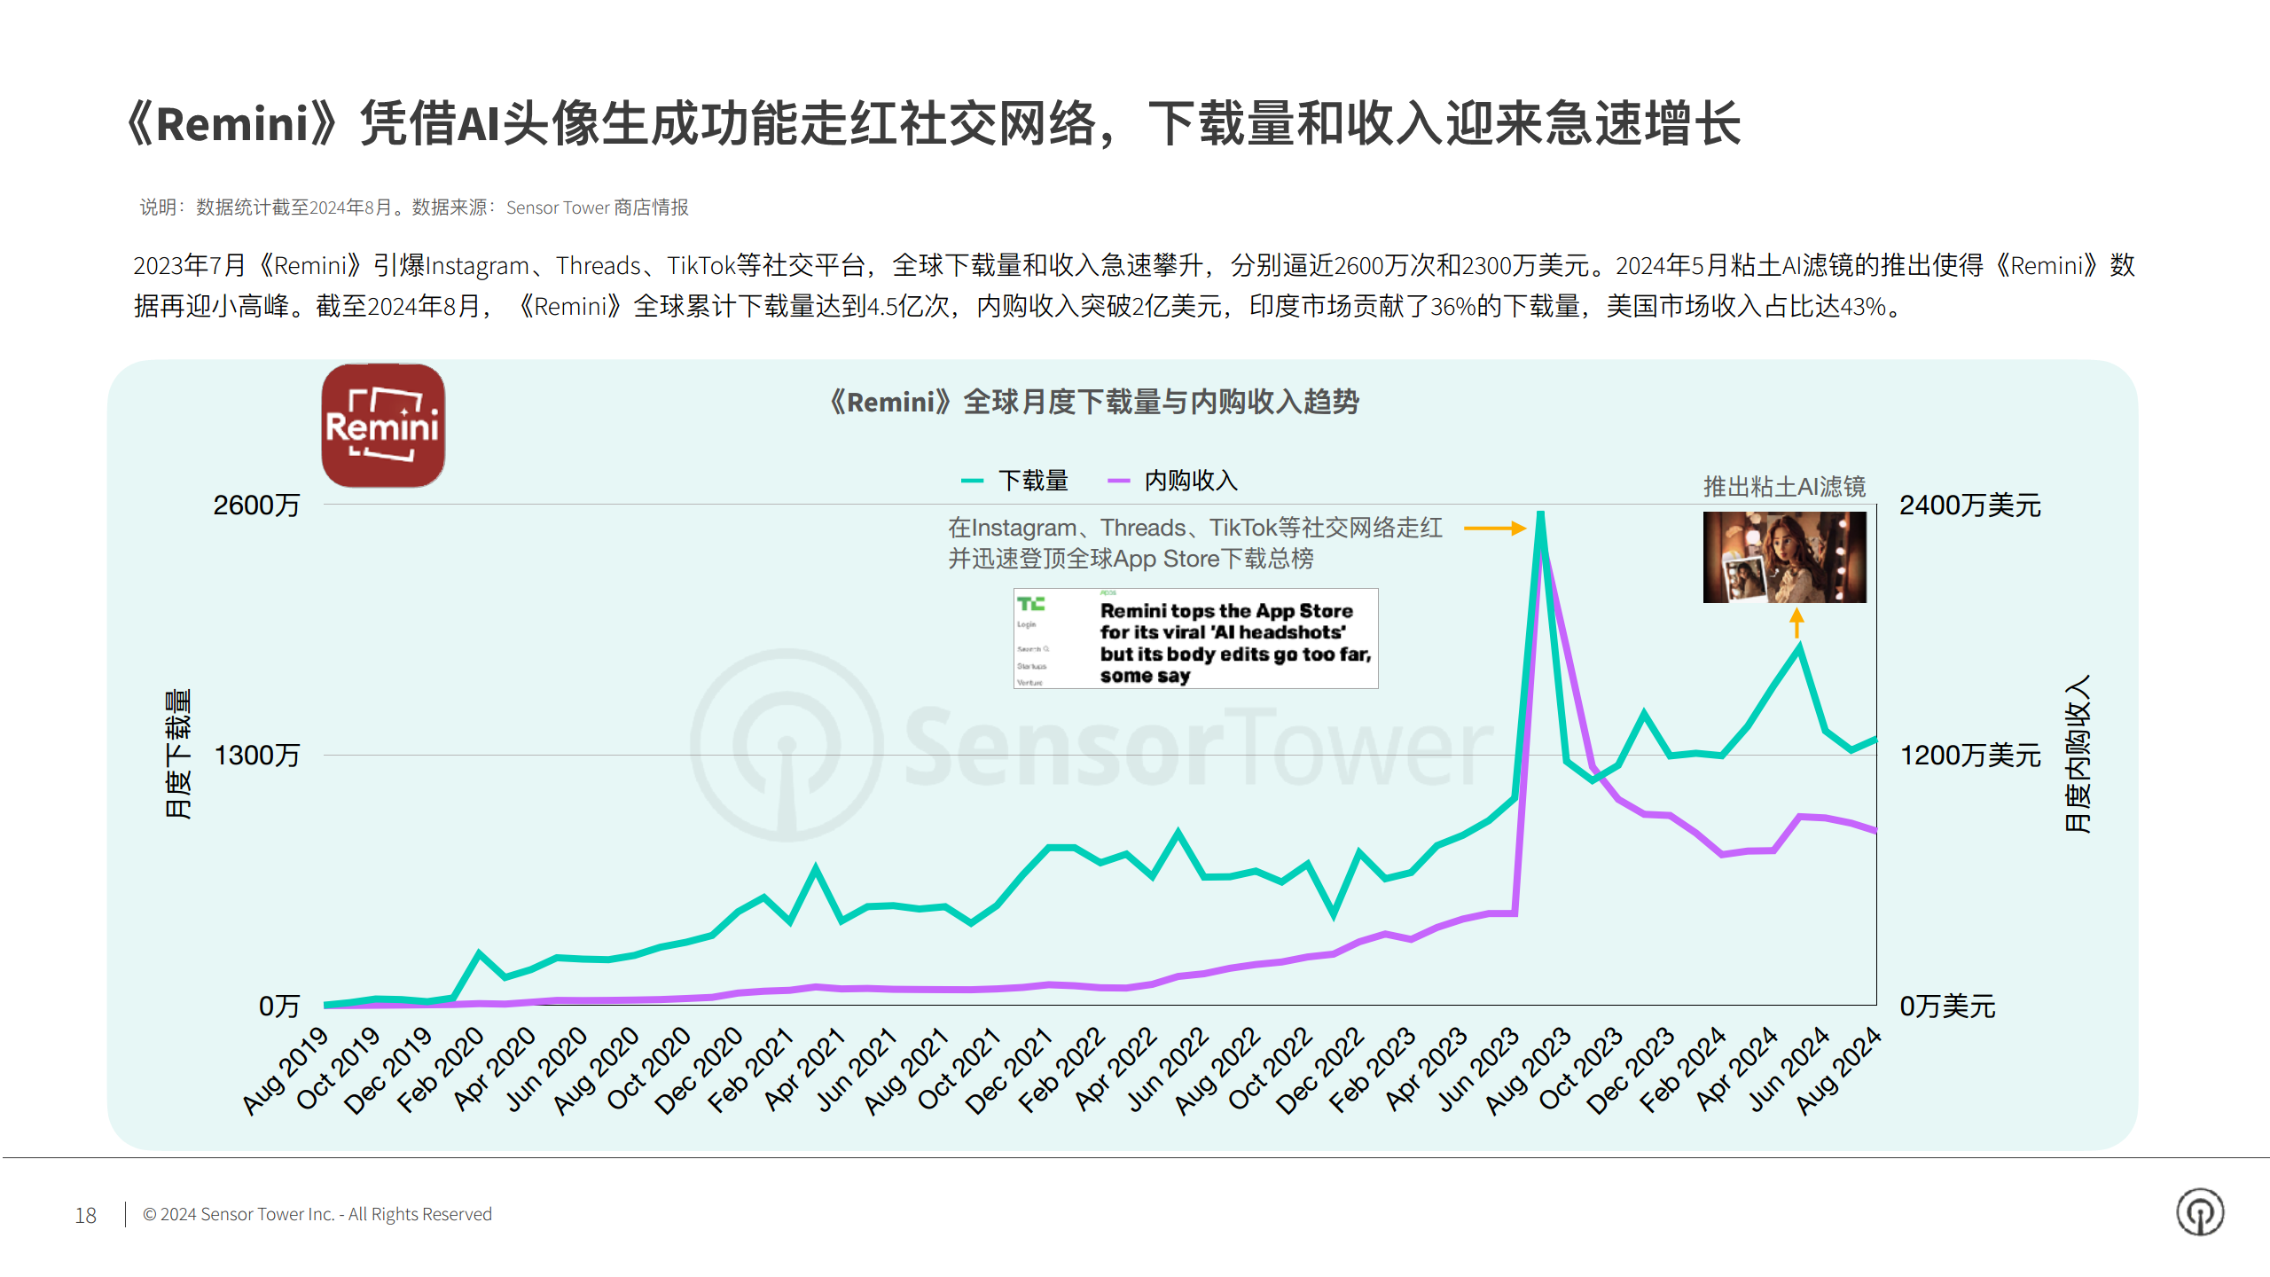
Task: Click the Remini app icon
Action: coord(383,426)
